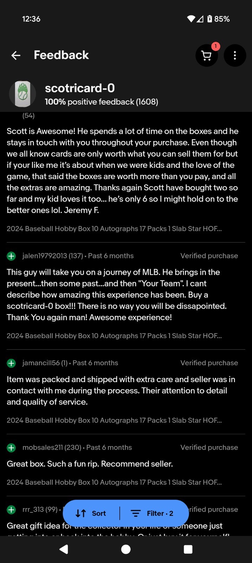Tap green positive icon beside mobsales211
This screenshot has width=252, height=563.
tap(11, 448)
